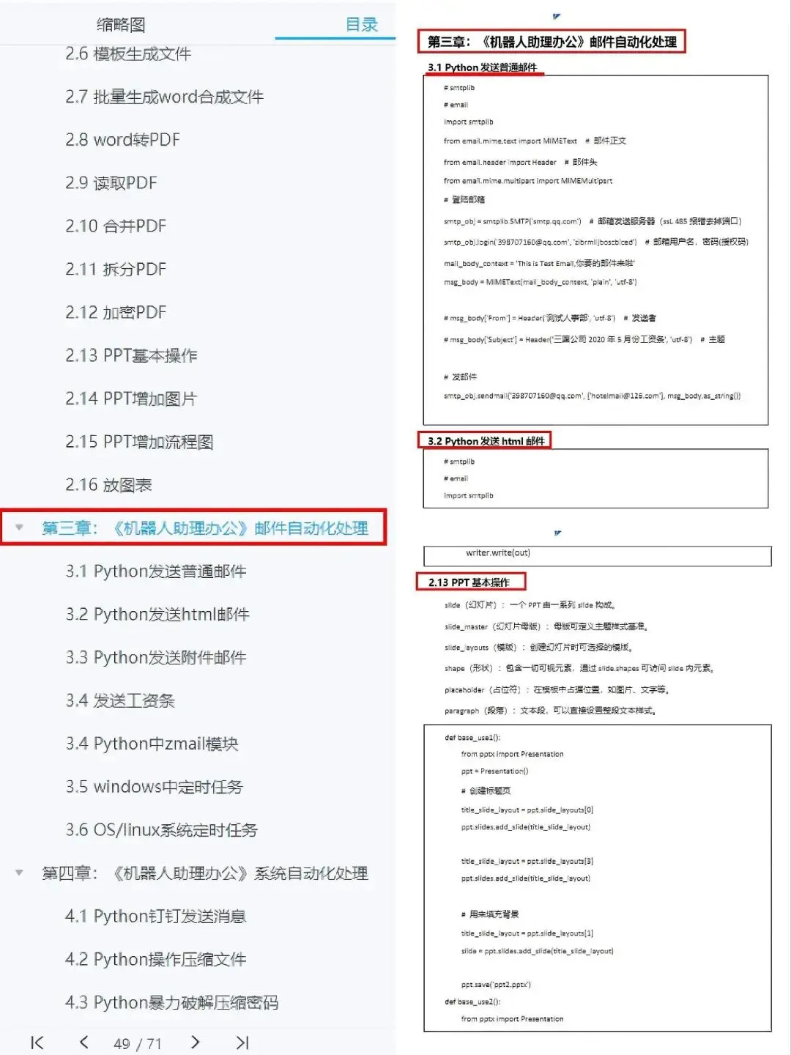Open section 3.2 Python发送html邮件
Screen dimensions: 791x1055
click(x=157, y=615)
